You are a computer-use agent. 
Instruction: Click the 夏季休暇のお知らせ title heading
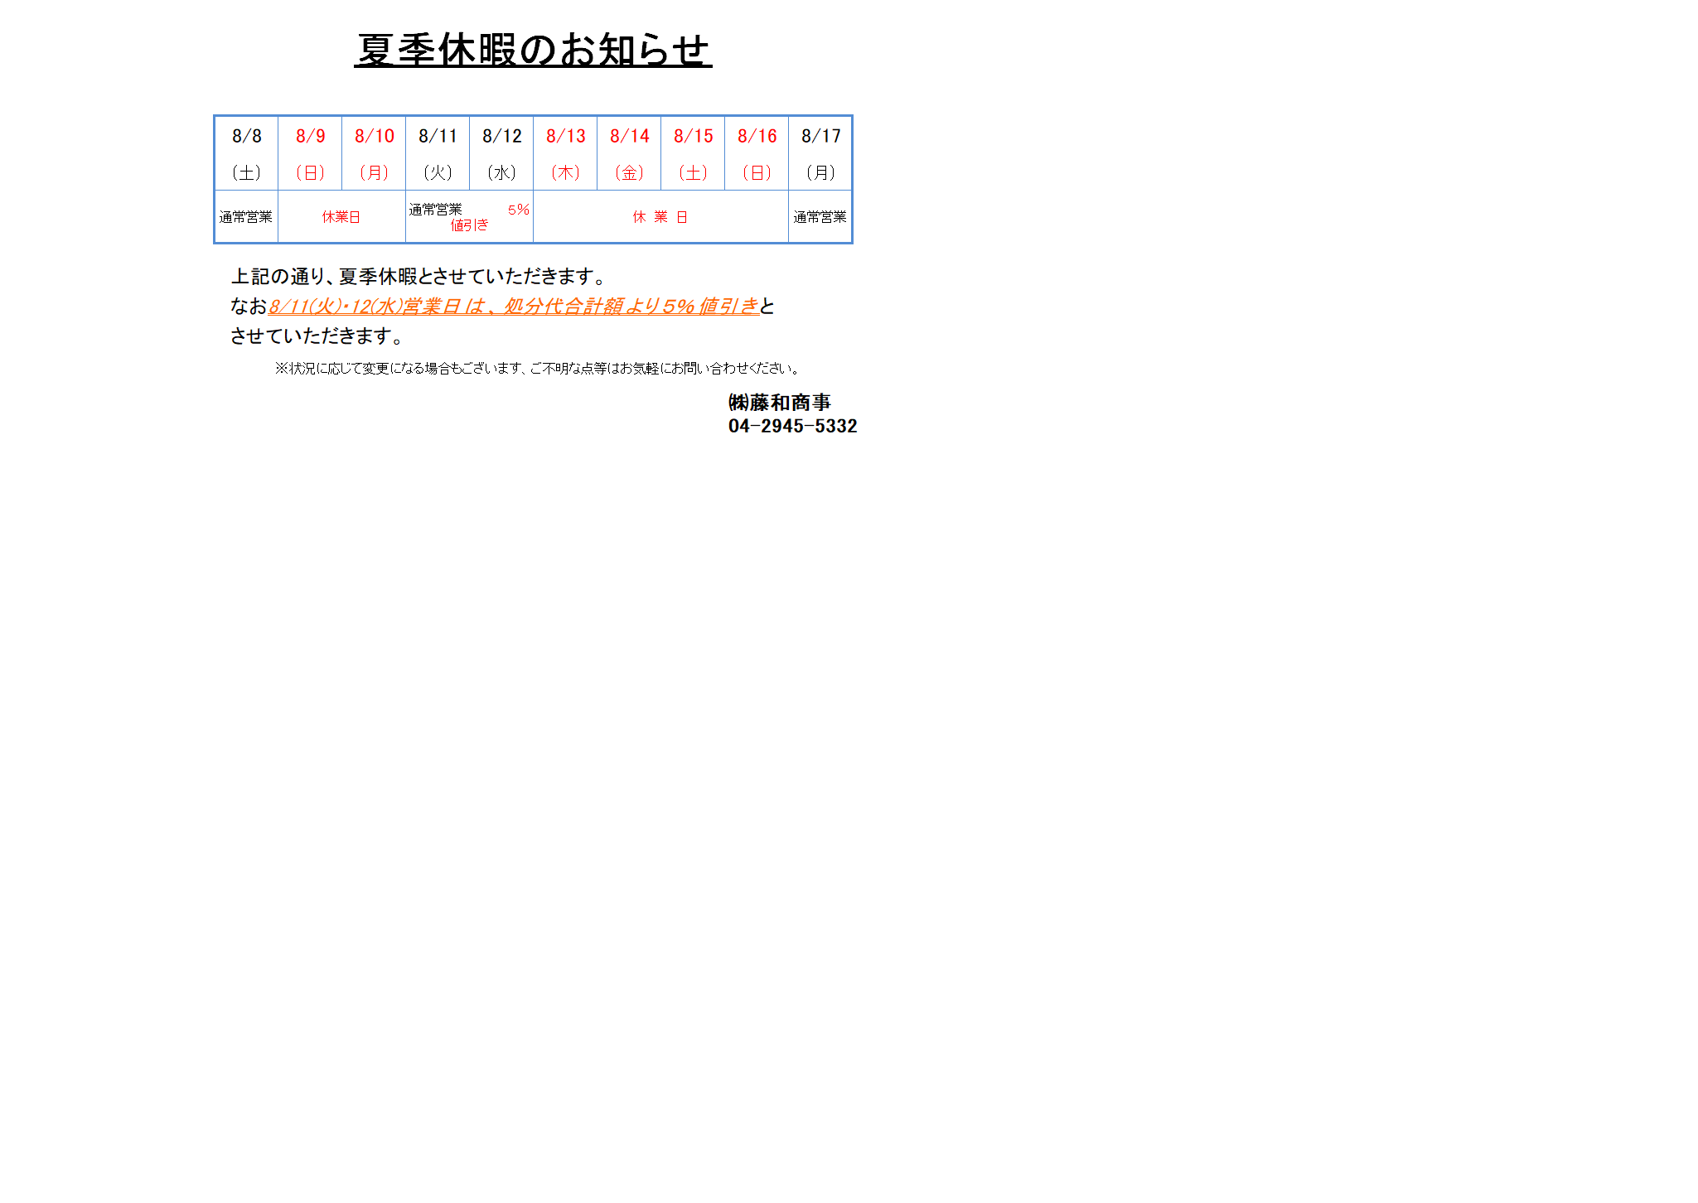pyautogui.click(x=533, y=50)
